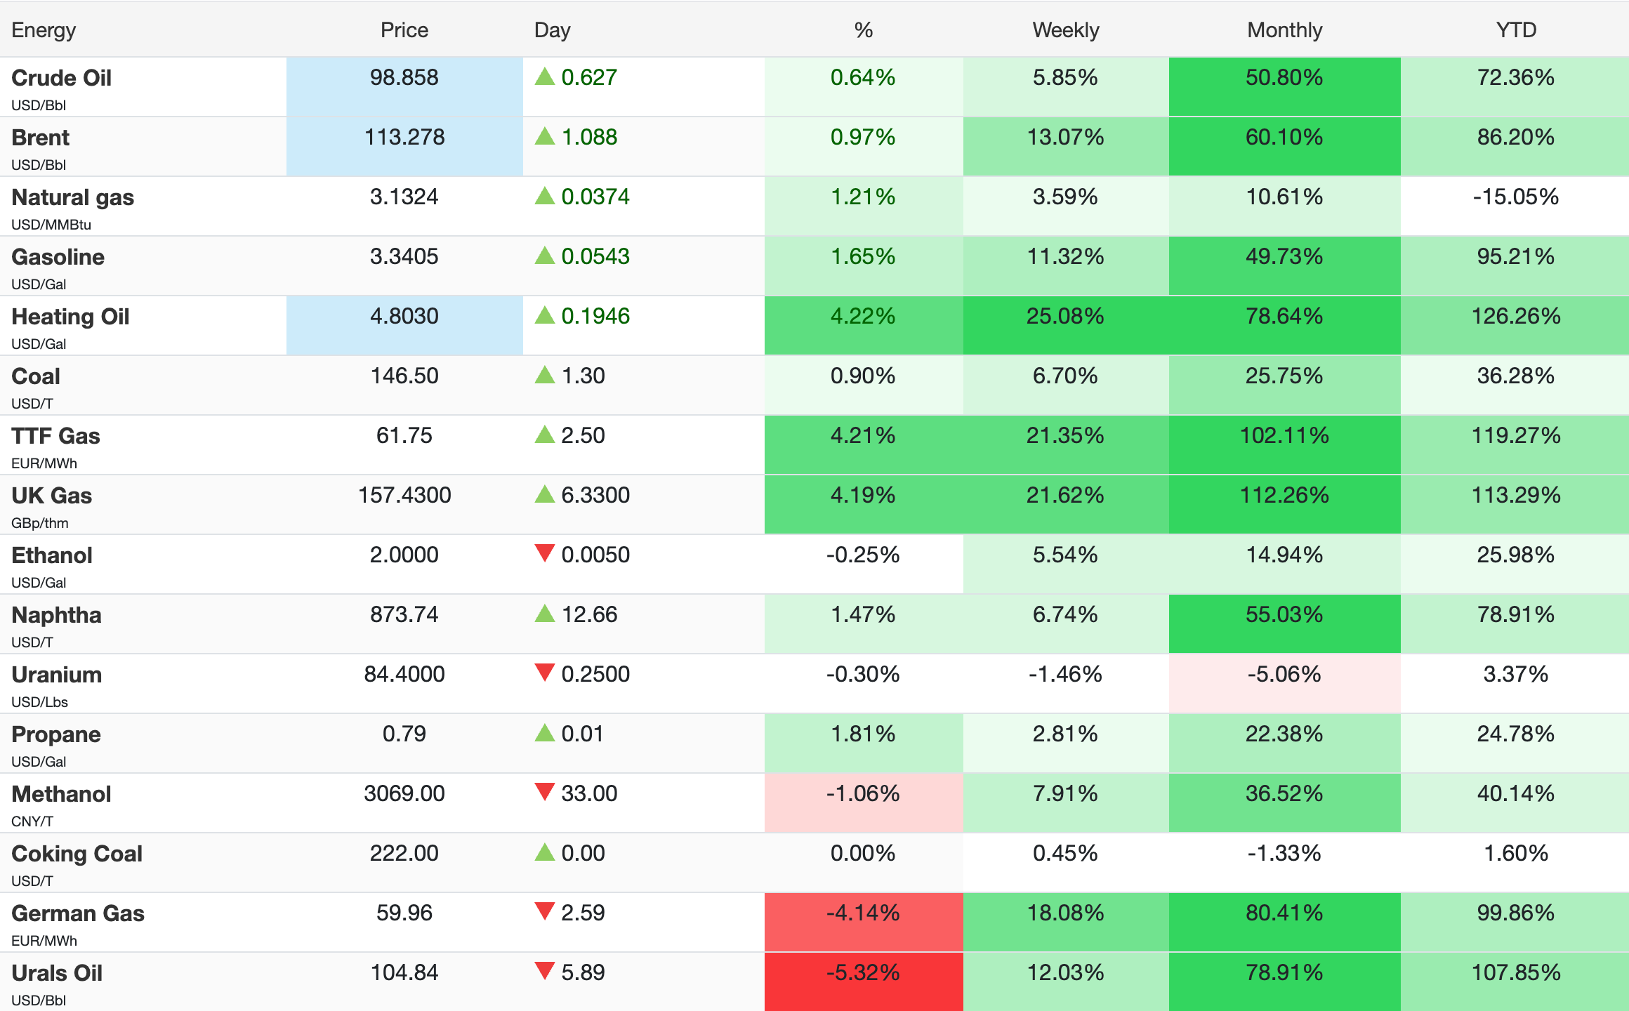Click green up arrow in TTF Gas row
The height and width of the screenshot is (1011, 1629).
[545, 435]
